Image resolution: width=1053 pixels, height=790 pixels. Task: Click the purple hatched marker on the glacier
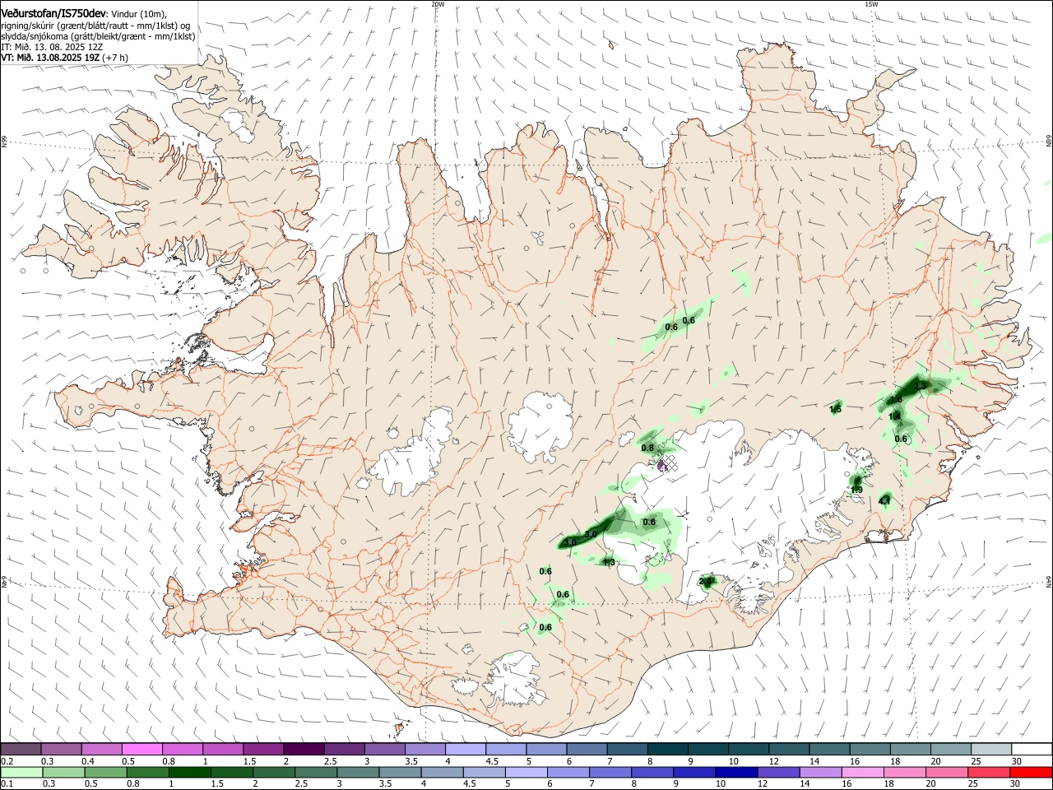click(667, 464)
